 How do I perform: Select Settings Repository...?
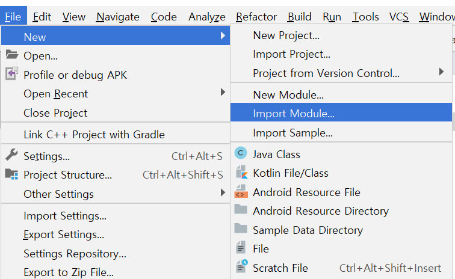click(x=116, y=253)
